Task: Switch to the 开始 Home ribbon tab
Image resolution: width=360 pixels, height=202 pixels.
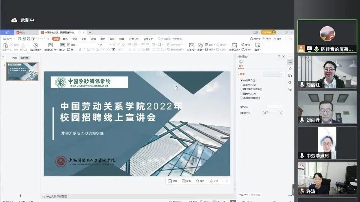Action: coord(56,39)
